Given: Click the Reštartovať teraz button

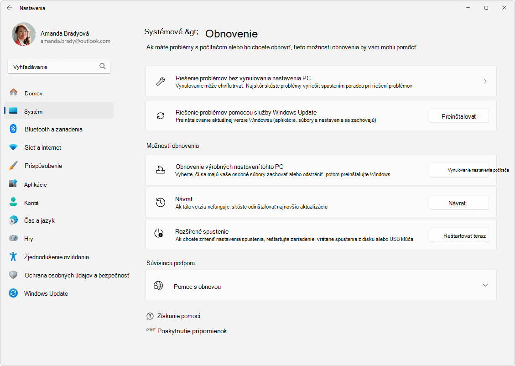Looking at the screenshot, I should (x=459, y=235).
